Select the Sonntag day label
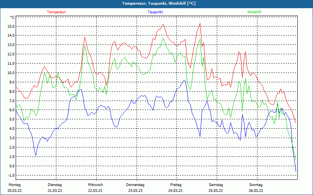The height and width of the screenshot is (195, 313). [x=256, y=185]
